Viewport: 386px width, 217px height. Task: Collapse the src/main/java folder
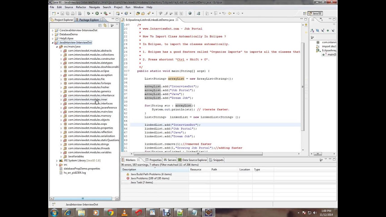coord(57,47)
